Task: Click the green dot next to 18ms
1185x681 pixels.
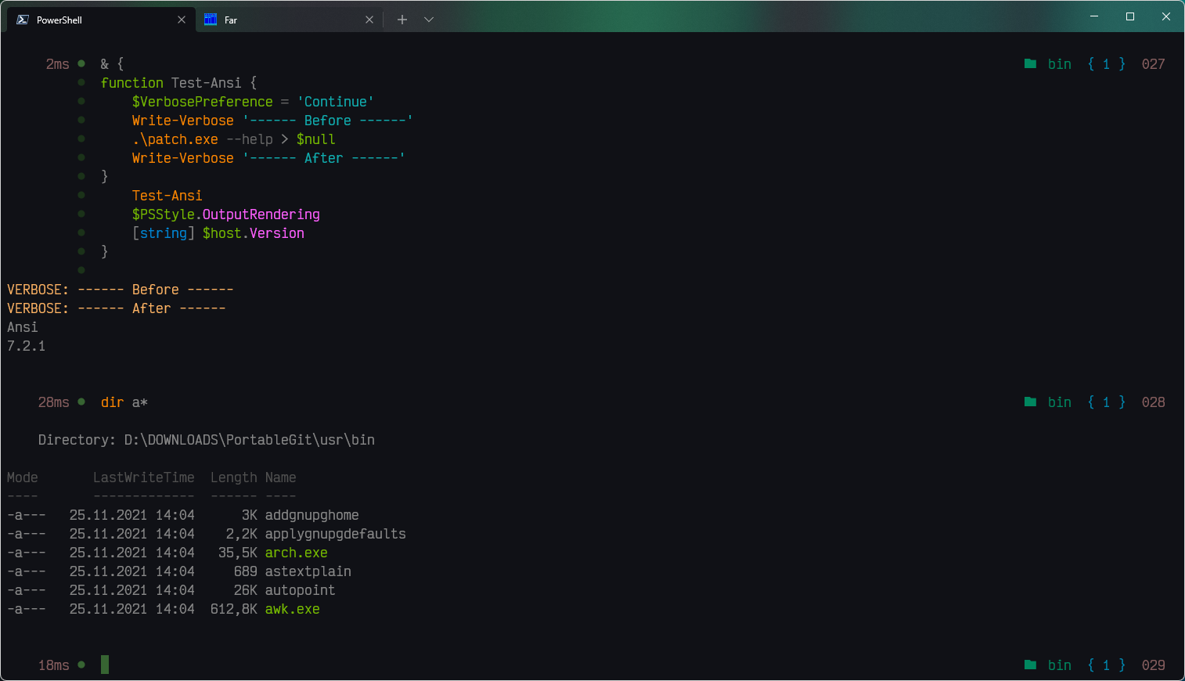Action: tap(81, 665)
